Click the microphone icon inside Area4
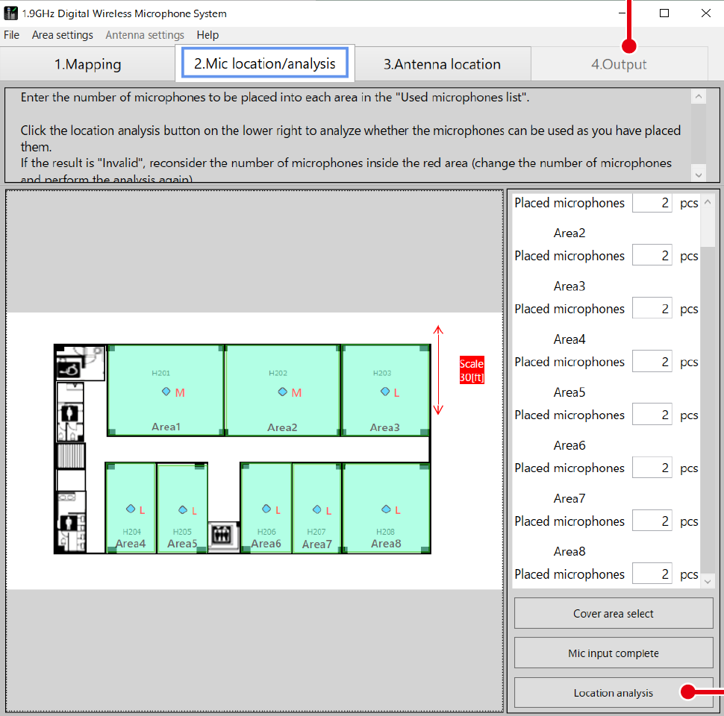The height and width of the screenshot is (716, 724). pyautogui.click(x=131, y=509)
